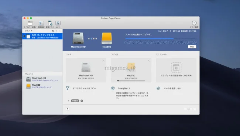
Task: Clear the destination MacSSD with its X
Action: point(148,61)
